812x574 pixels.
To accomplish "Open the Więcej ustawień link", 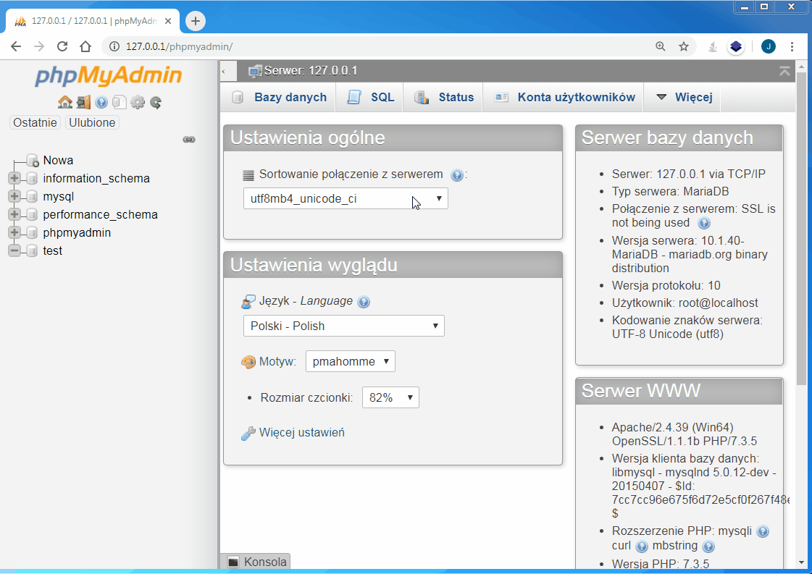I will click(302, 433).
